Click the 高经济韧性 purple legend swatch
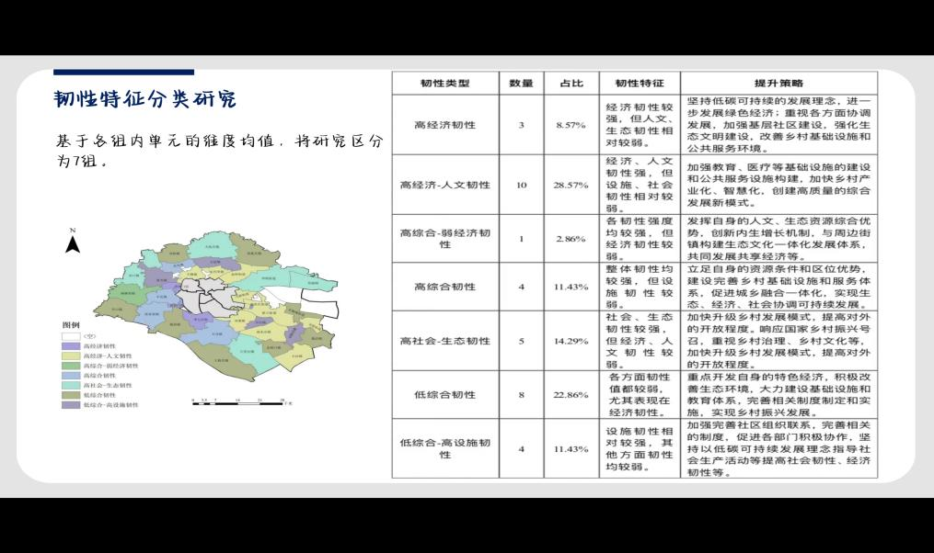Screen dimensions: 934x553 (x=71, y=345)
